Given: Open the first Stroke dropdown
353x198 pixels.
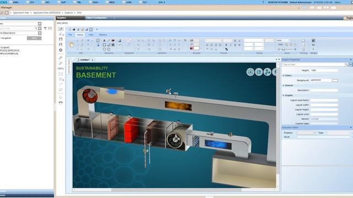Looking at the screenshot, I should tap(263, 40).
